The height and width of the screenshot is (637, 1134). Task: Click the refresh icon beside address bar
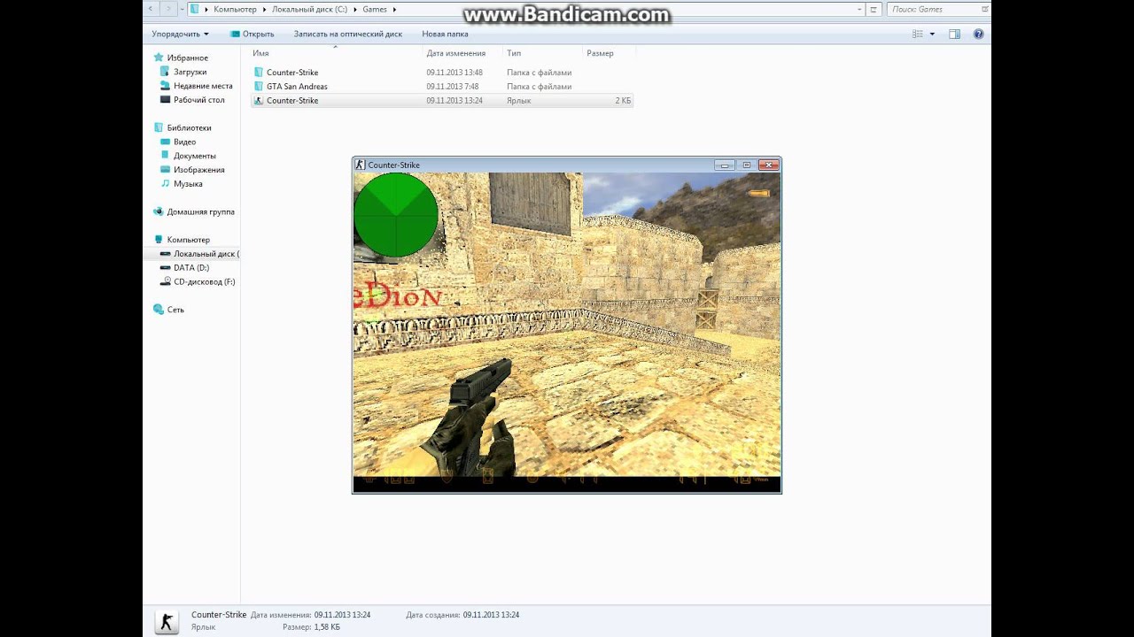tap(874, 9)
